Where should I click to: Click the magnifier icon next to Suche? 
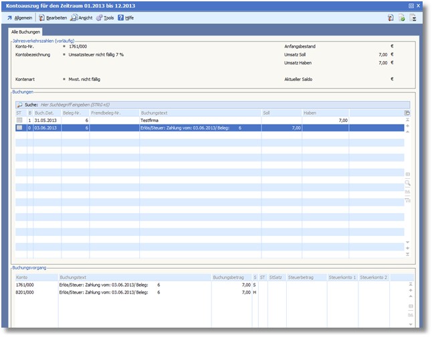click(x=19, y=105)
